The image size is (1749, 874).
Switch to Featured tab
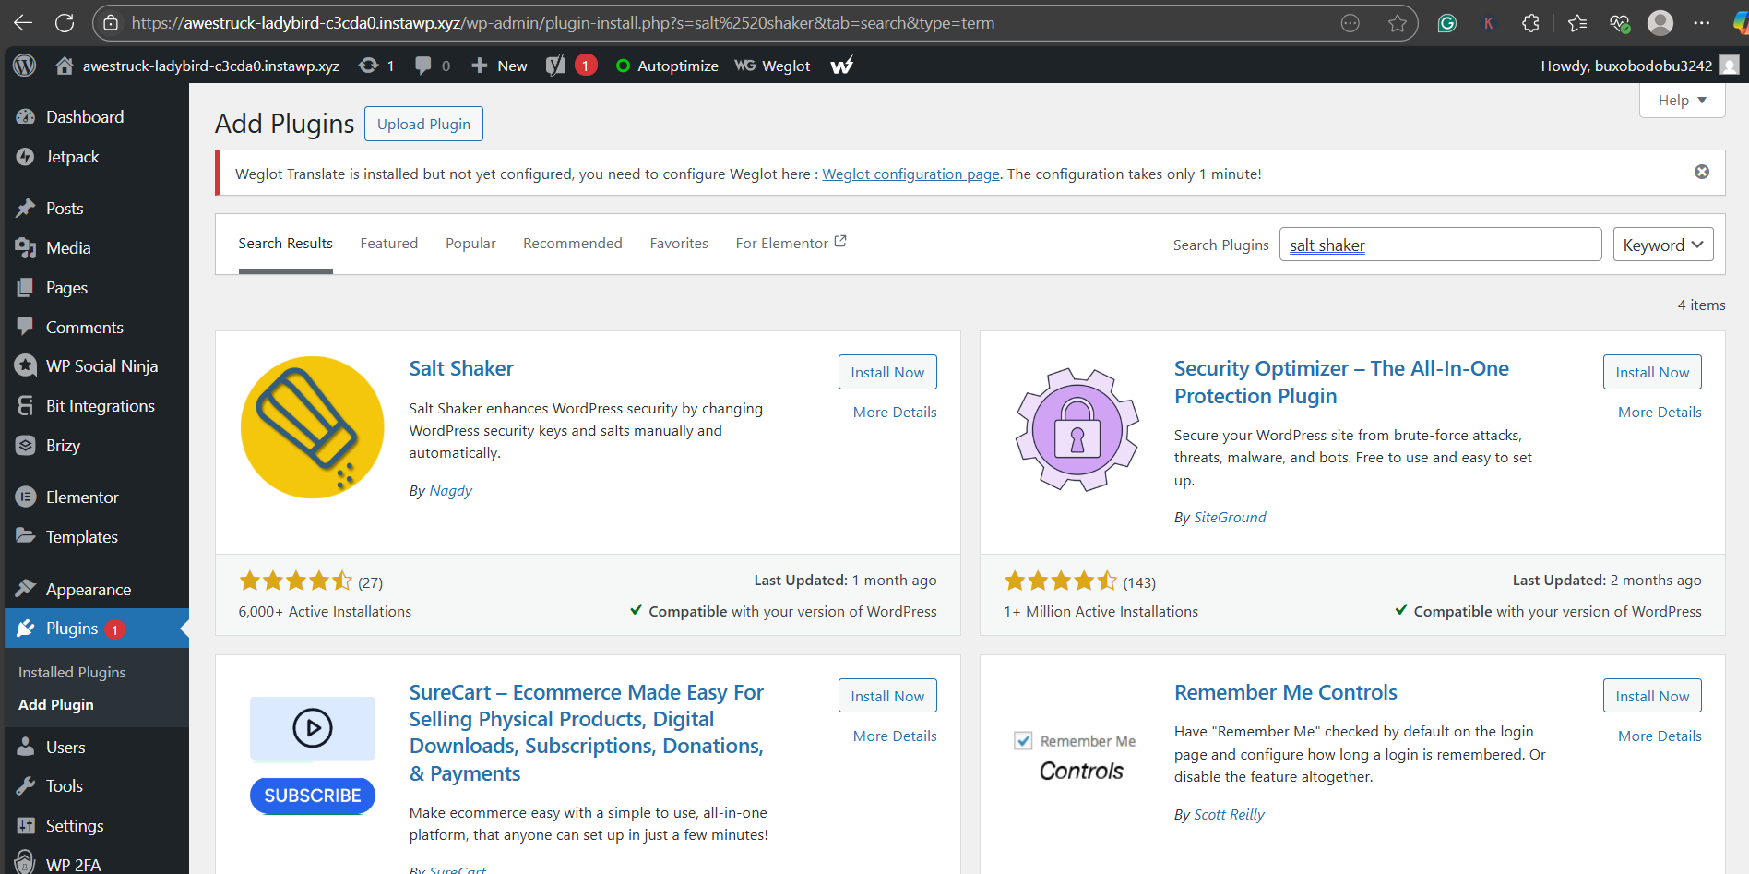389,244
